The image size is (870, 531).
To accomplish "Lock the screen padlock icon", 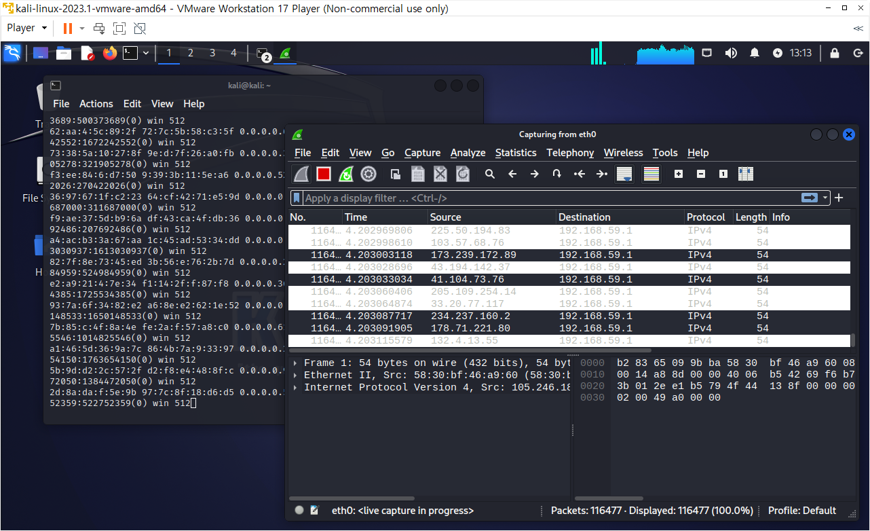I will pyautogui.click(x=835, y=53).
